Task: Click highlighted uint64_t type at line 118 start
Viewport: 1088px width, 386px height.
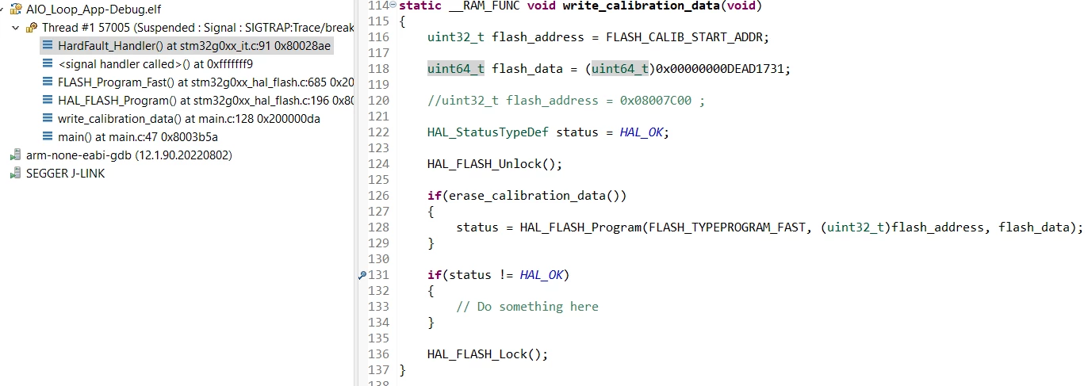Action: [456, 69]
